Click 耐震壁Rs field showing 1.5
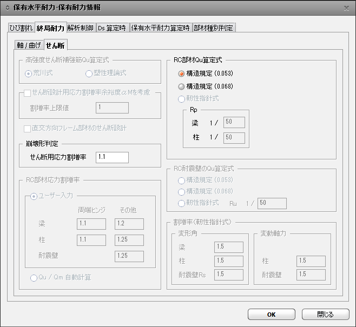The width and height of the screenshot is (356, 327). coord(229,275)
